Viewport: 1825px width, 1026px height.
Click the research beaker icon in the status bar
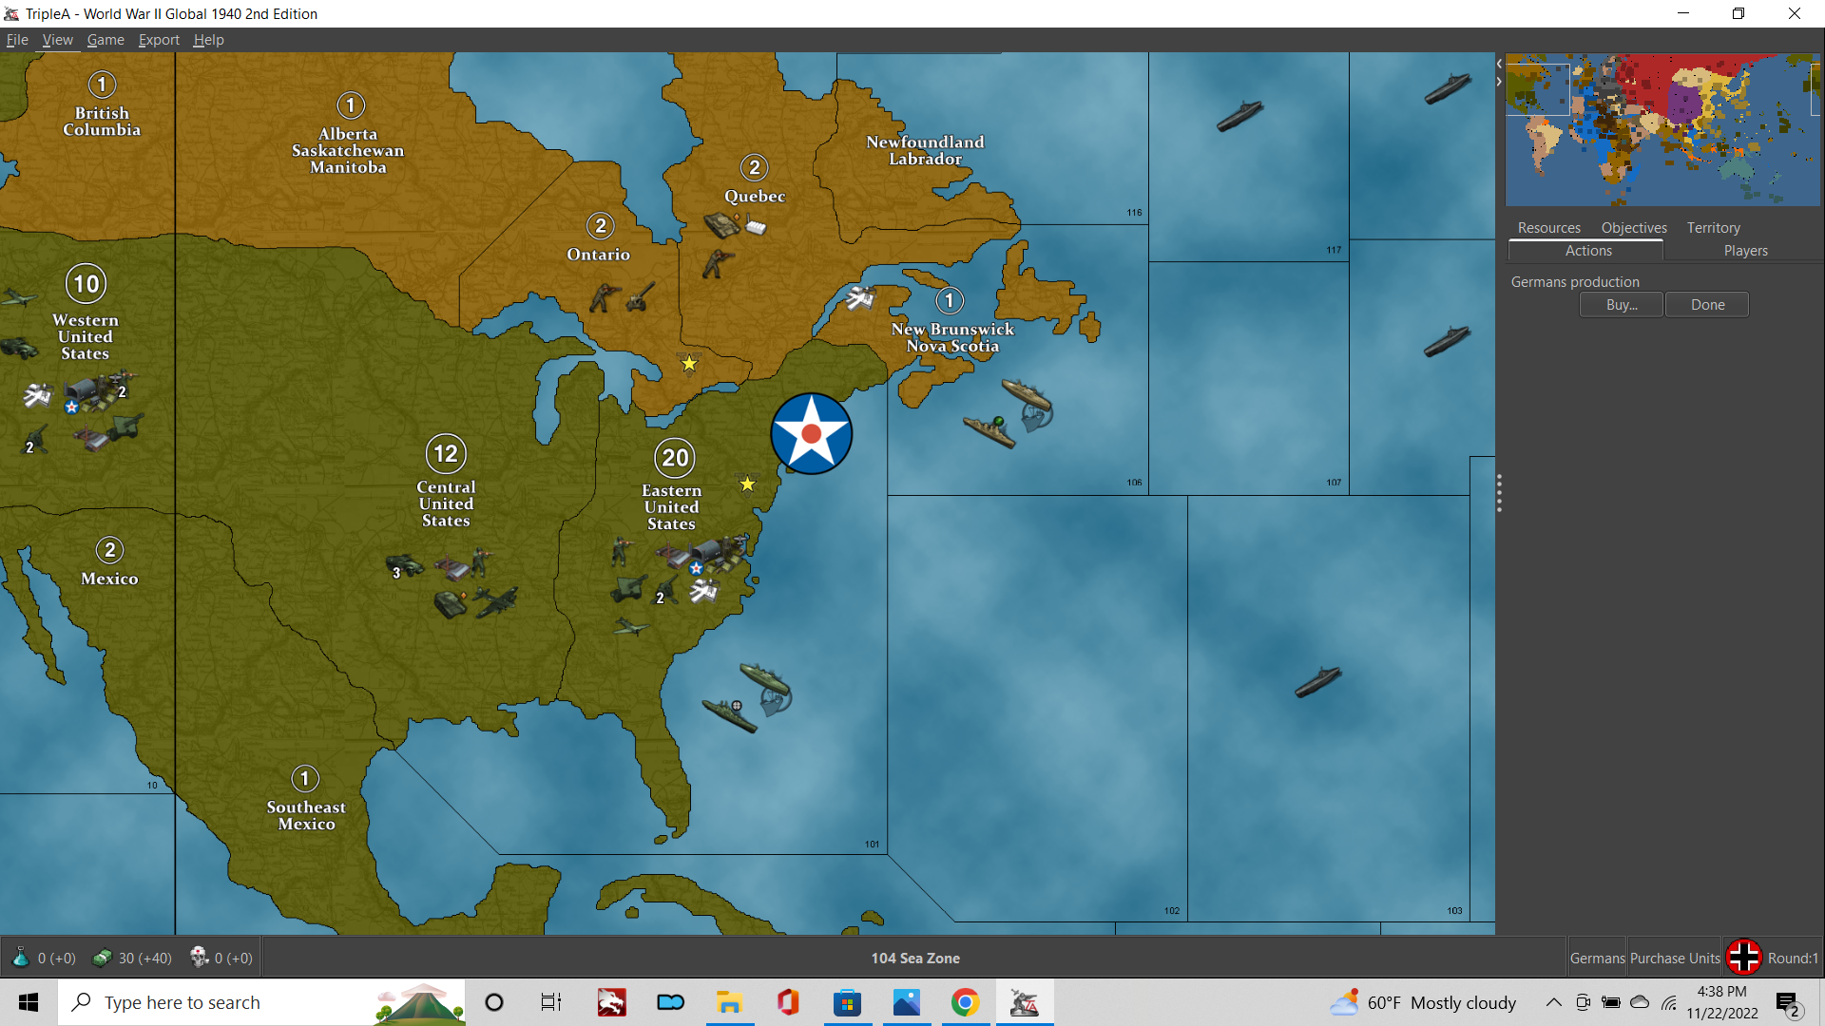[x=23, y=957]
